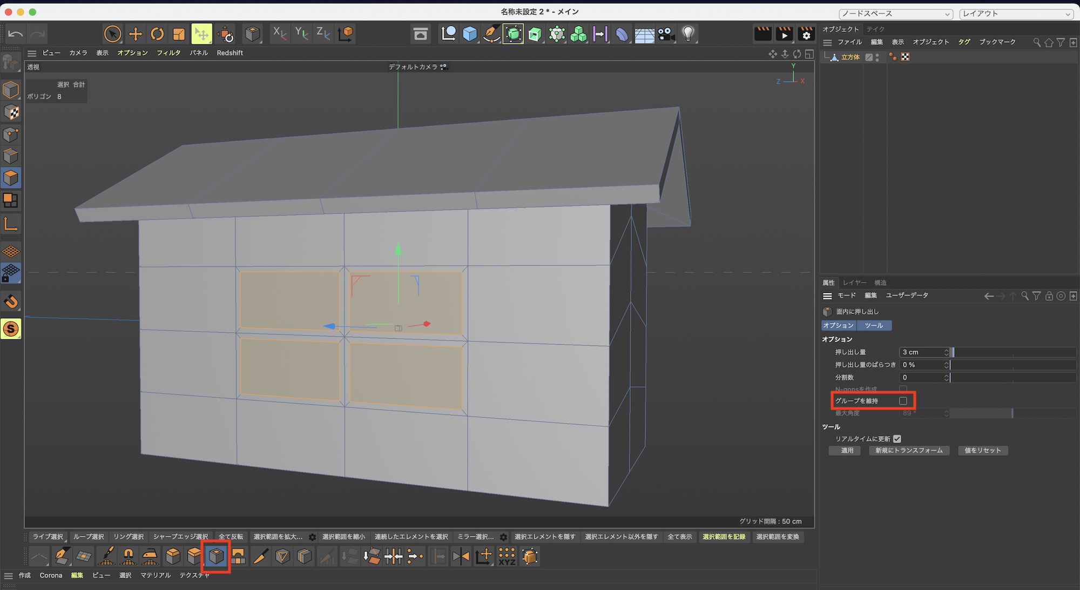Screen dimensions: 1080x590
Task: Add a camera object icon
Action: click(666, 34)
